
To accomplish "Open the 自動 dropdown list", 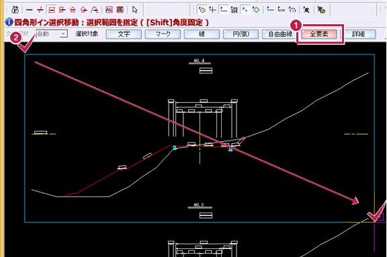I will [63, 34].
